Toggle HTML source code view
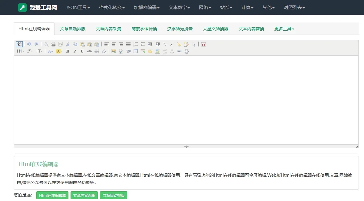364x201 pixels. [19, 44]
